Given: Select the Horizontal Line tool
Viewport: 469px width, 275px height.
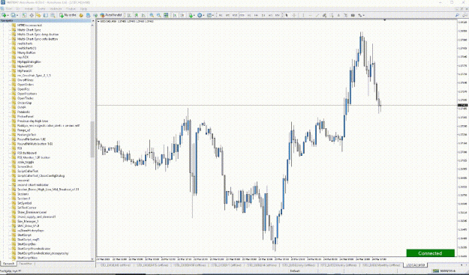Looking at the screenshot, I should 311,15.
